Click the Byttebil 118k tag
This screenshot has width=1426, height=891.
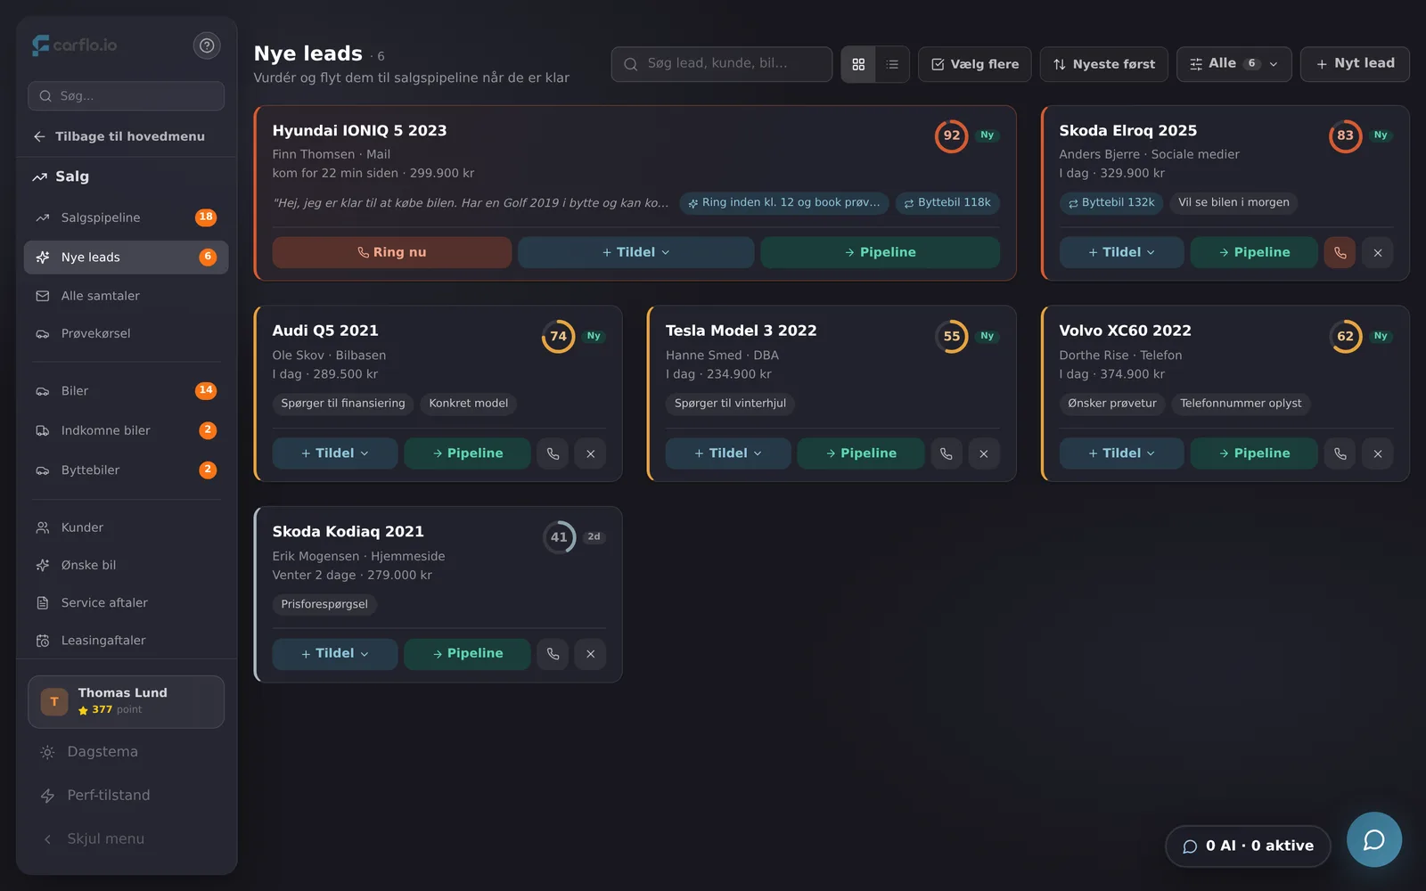tap(947, 203)
